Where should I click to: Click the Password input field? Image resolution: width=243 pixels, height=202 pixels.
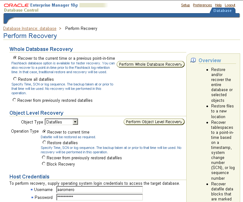point(99,197)
